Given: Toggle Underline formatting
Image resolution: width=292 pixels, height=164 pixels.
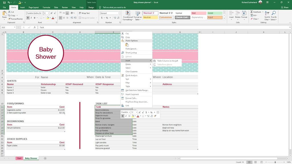Looking at the screenshot, I should click(x=35, y=17).
